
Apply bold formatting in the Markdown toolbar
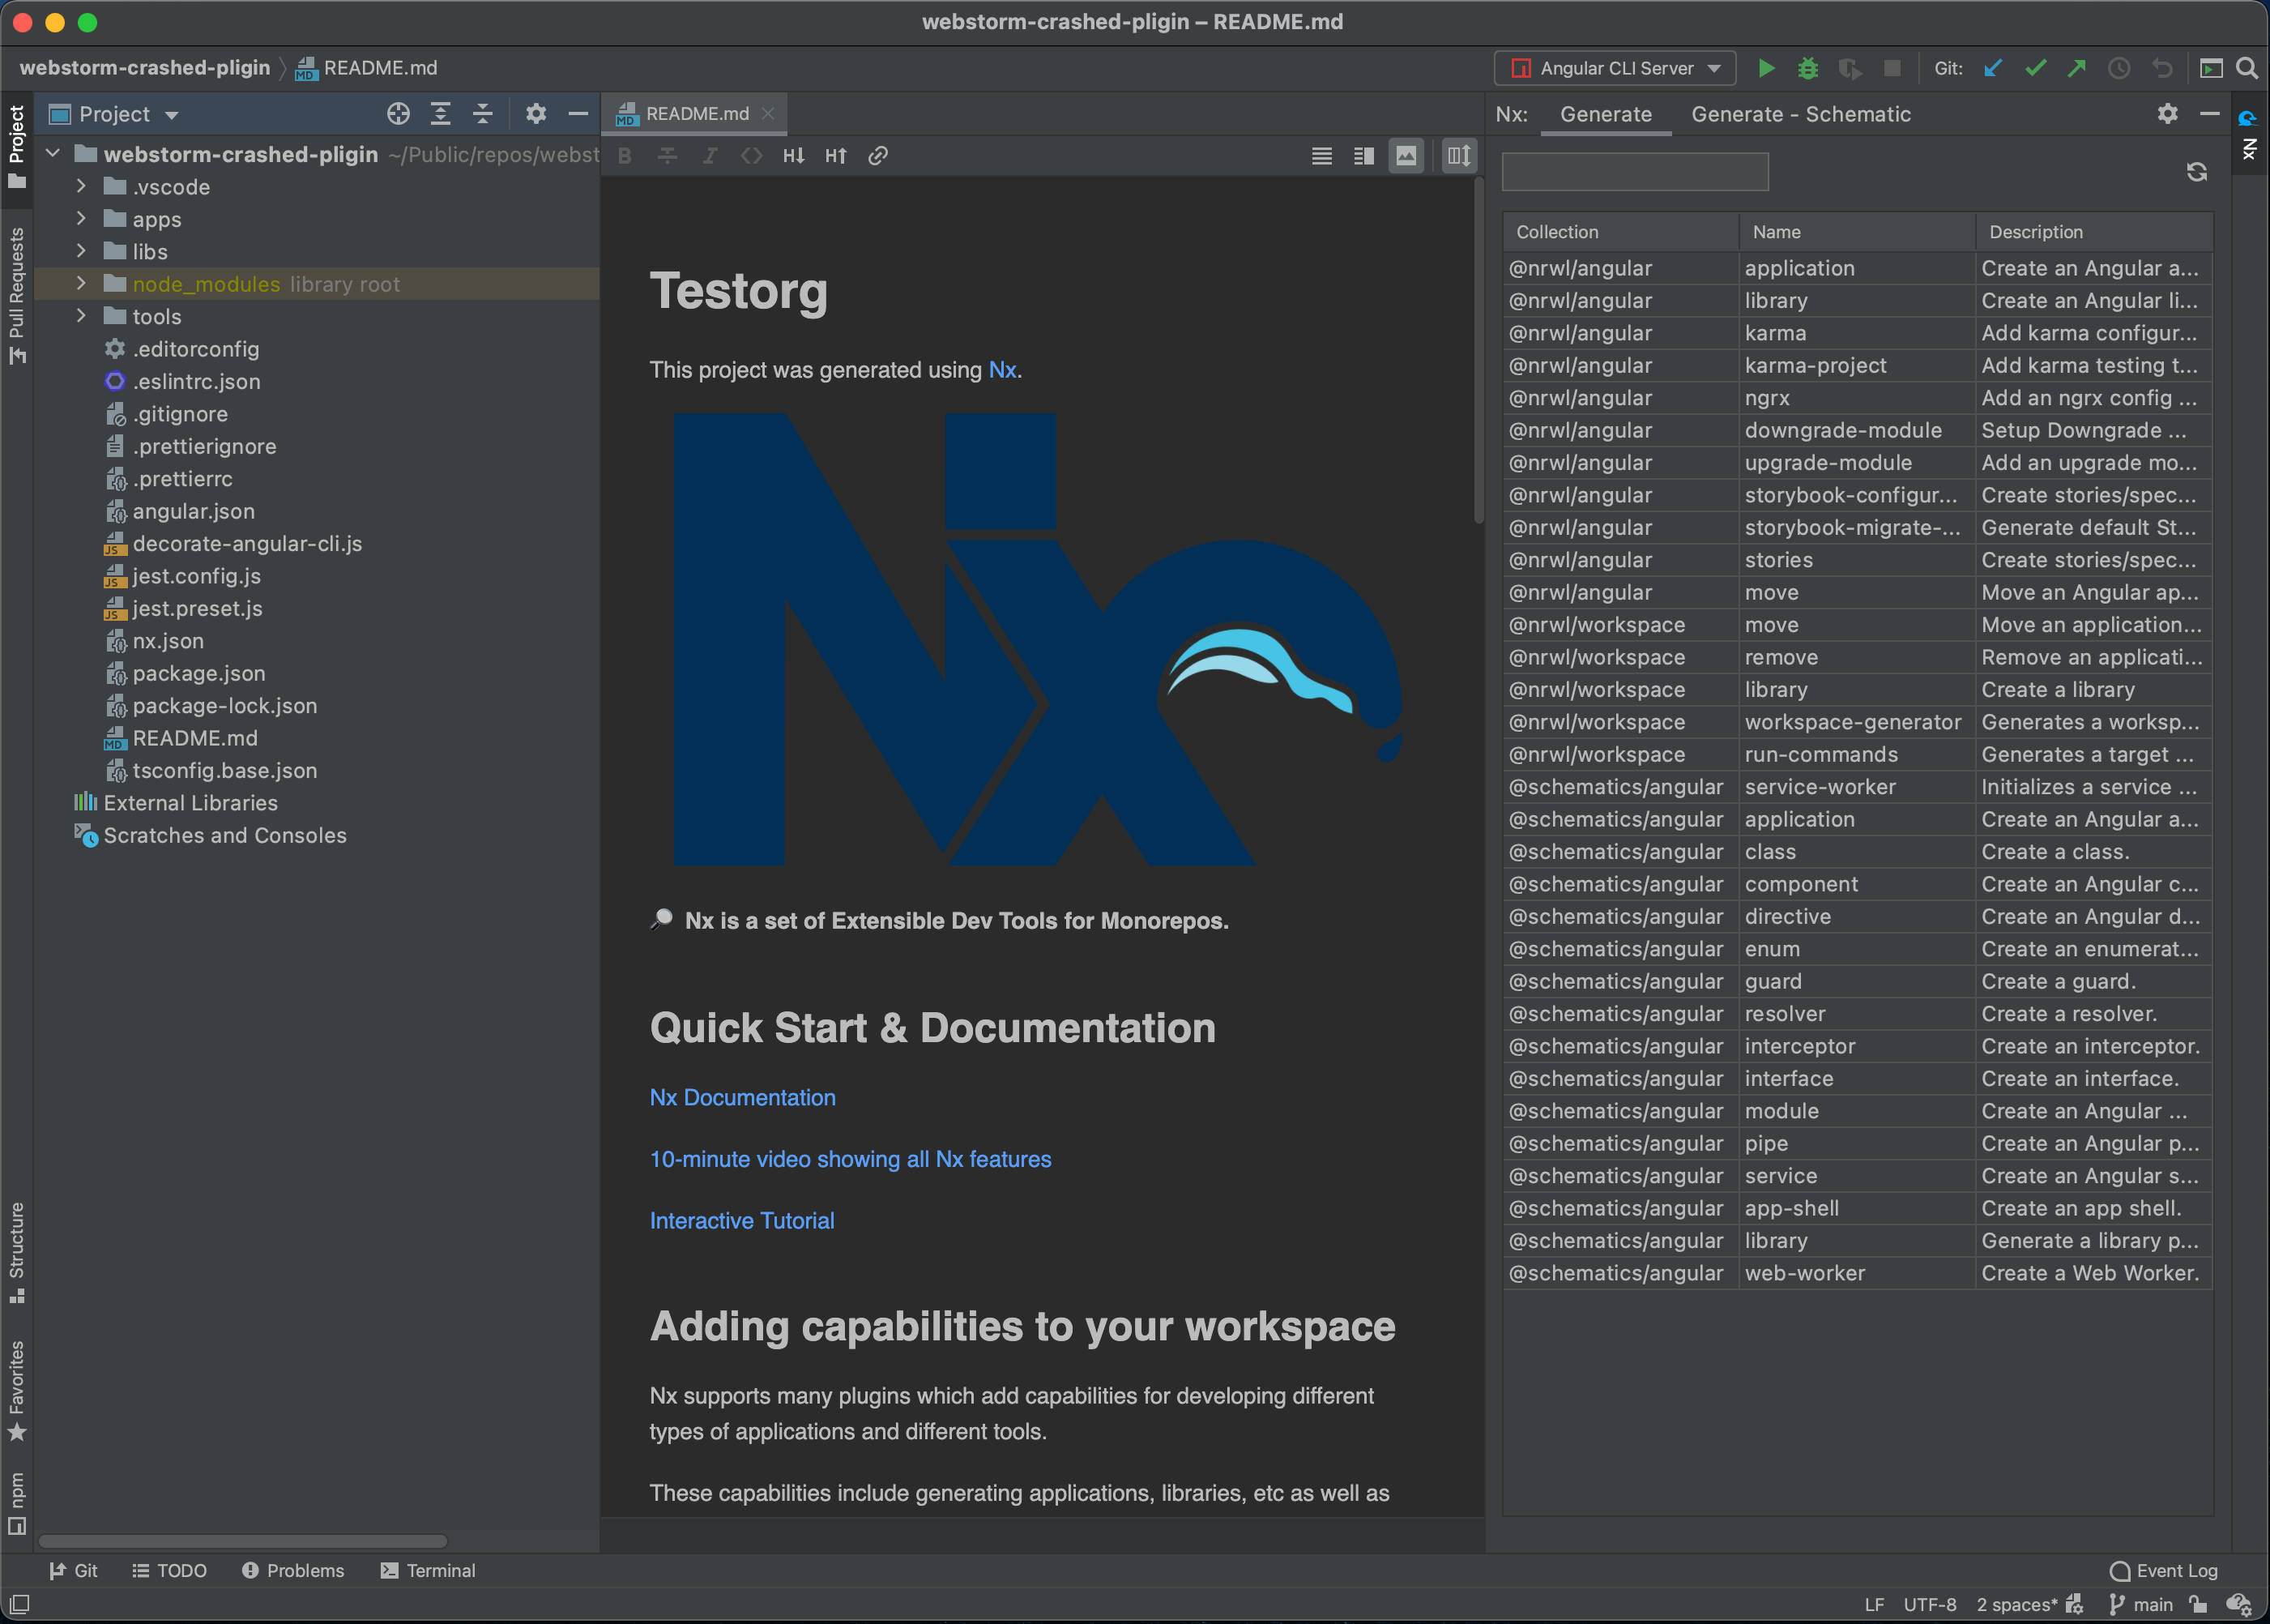click(624, 156)
